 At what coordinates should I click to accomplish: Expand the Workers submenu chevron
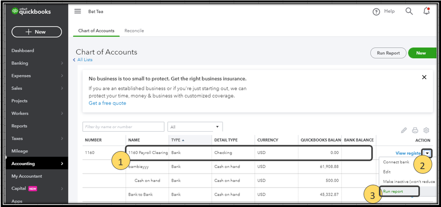click(x=62, y=113)
